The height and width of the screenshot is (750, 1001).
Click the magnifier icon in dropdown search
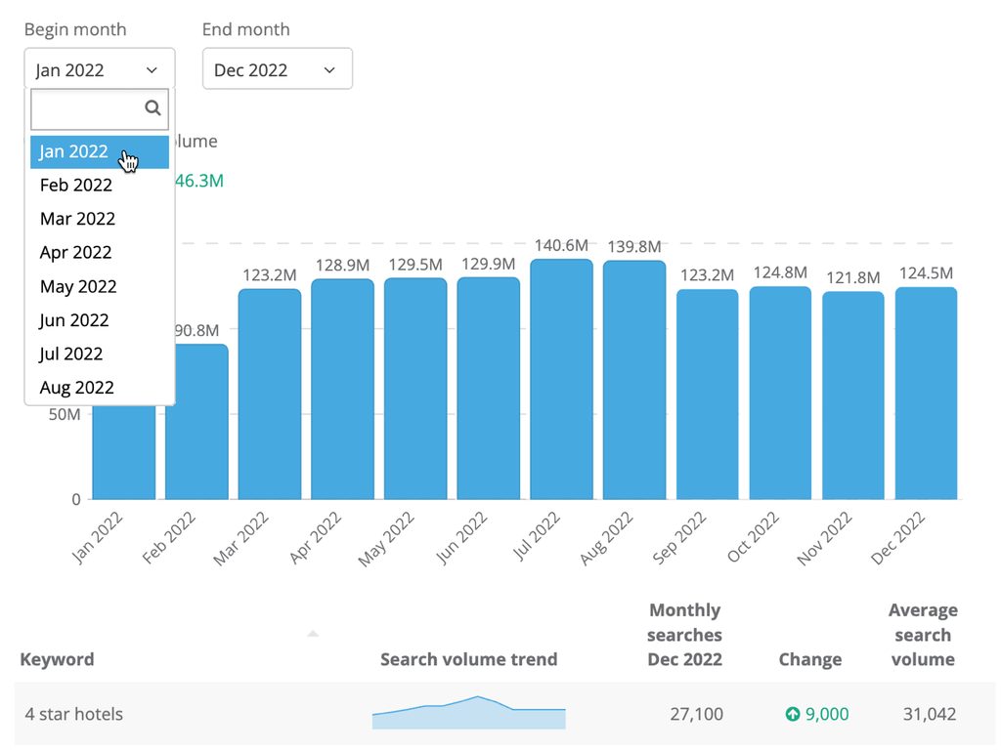[x=152, y=107]
